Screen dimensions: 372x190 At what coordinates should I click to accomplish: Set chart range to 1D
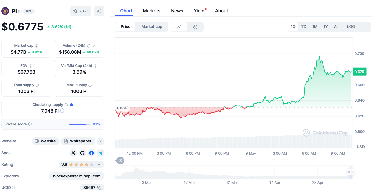[x=293, y=27]
